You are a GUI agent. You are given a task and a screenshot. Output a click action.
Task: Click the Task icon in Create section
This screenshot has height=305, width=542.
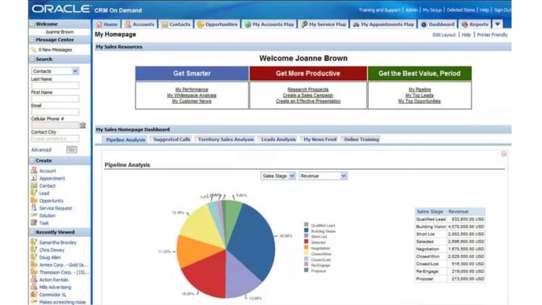point(34,223)
